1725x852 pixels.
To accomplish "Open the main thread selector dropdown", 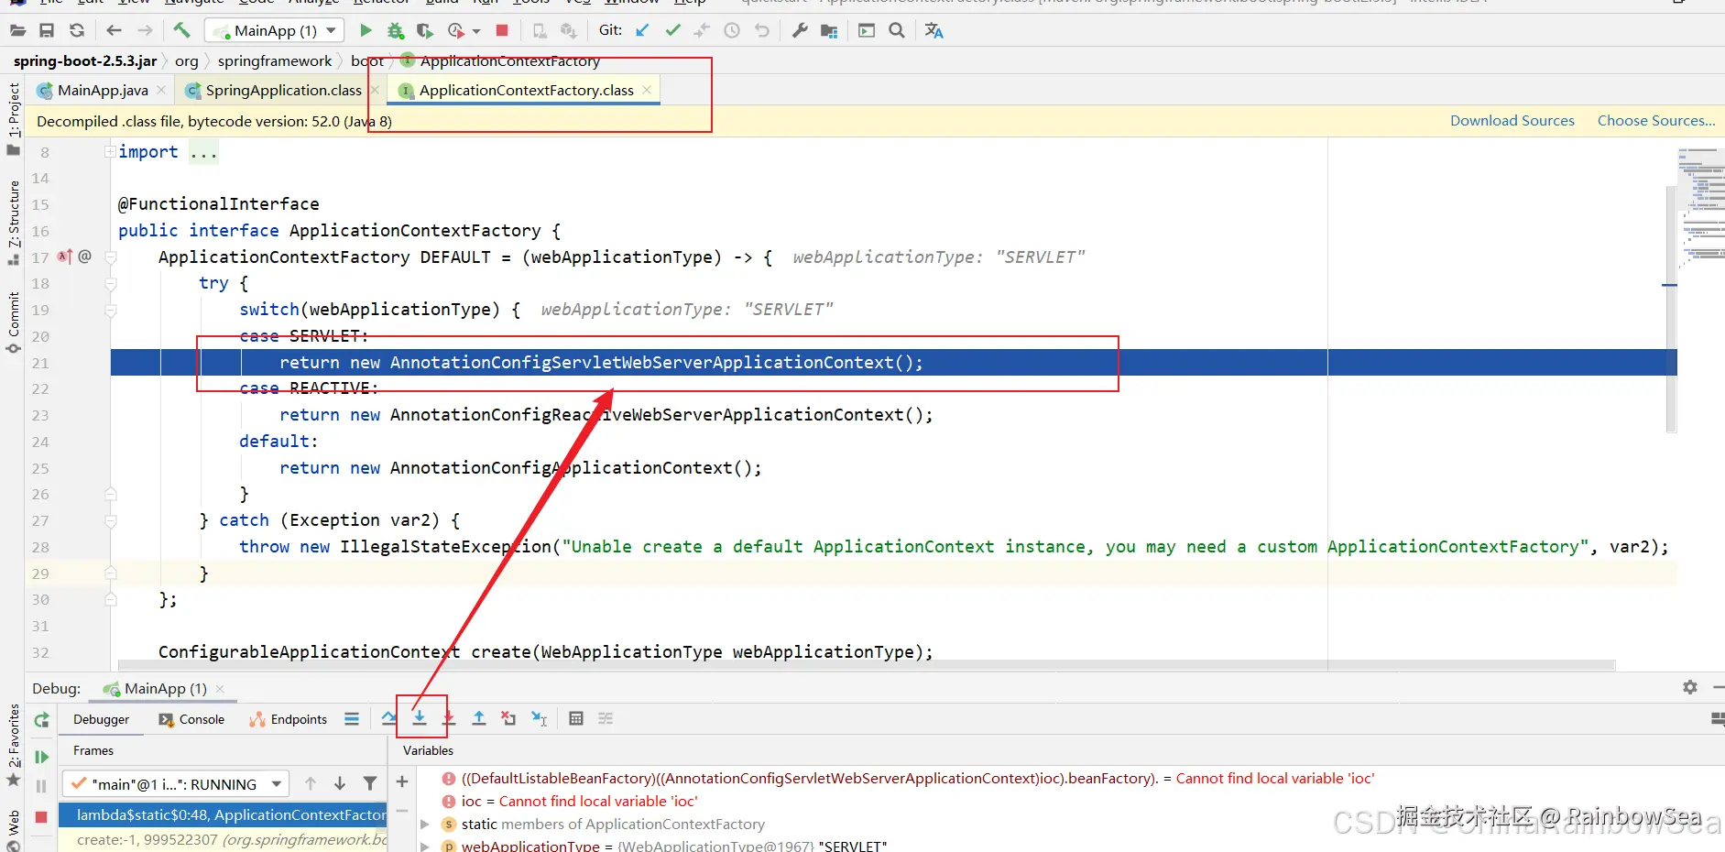I will point(176,784).
